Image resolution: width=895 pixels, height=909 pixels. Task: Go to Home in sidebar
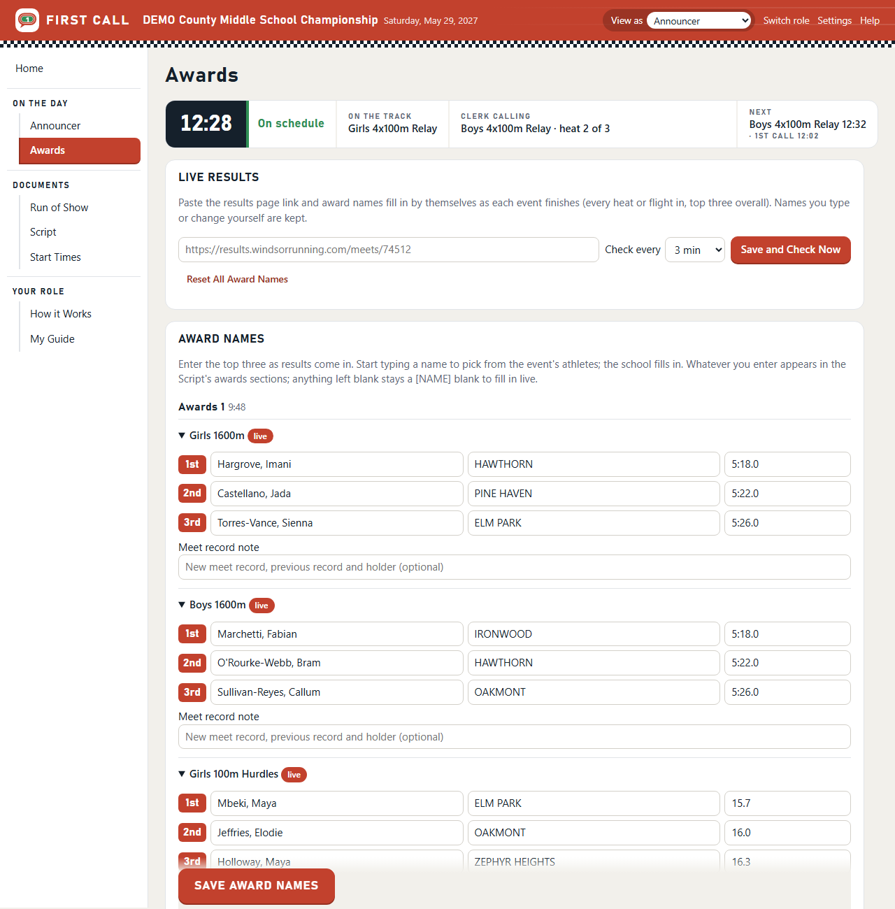pyautogui.click(x=29, y=69)
